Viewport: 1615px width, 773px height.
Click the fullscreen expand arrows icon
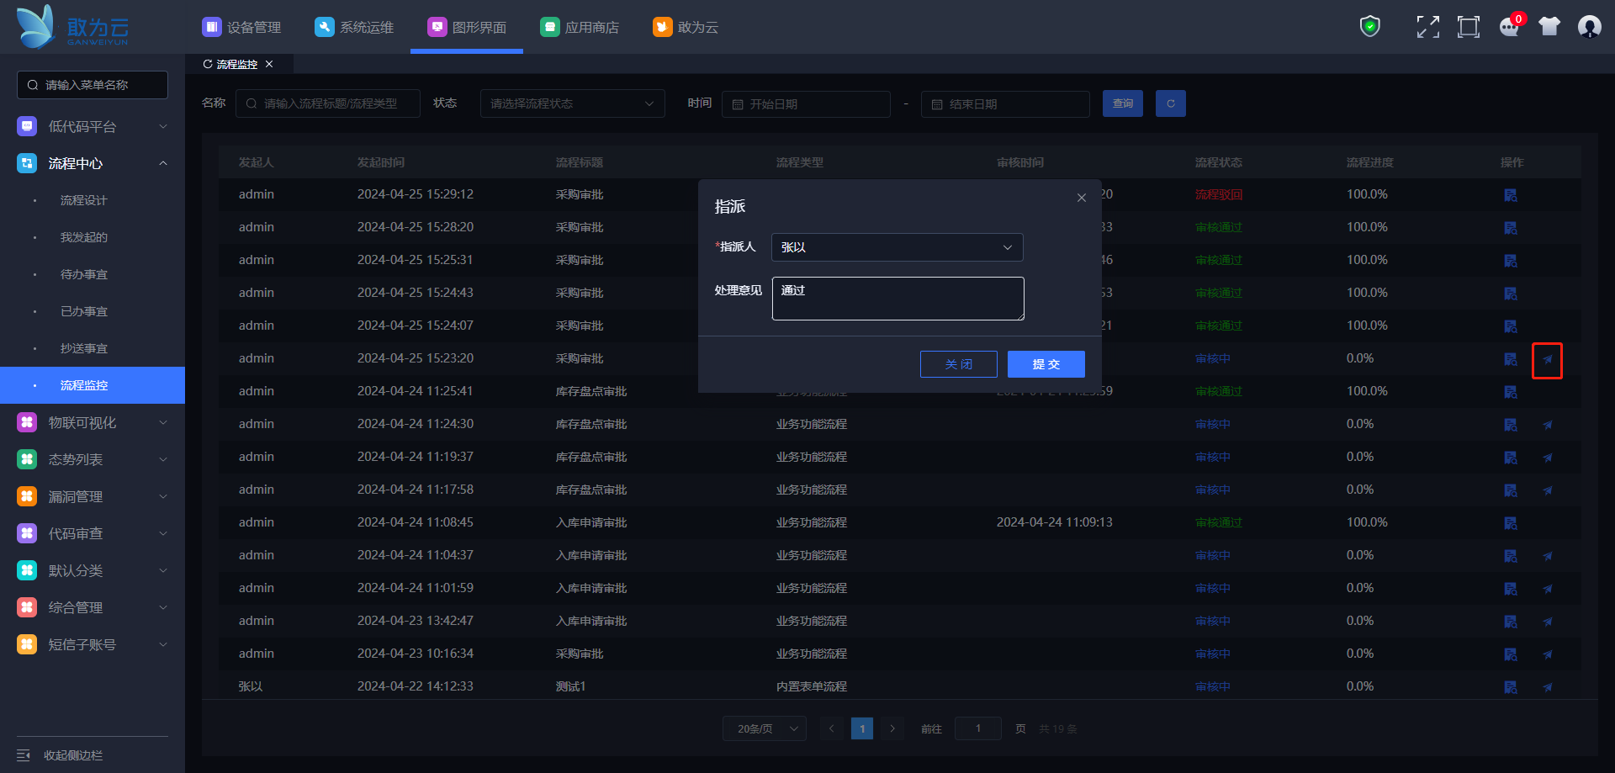click(1427, 27)
